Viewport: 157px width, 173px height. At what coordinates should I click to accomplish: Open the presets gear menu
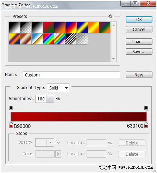point(111,16)
